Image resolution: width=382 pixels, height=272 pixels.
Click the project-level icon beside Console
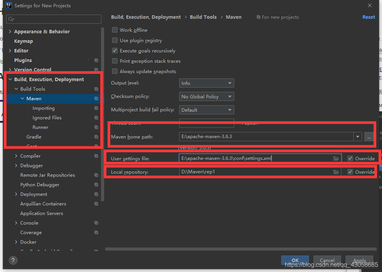coord(96,223)
